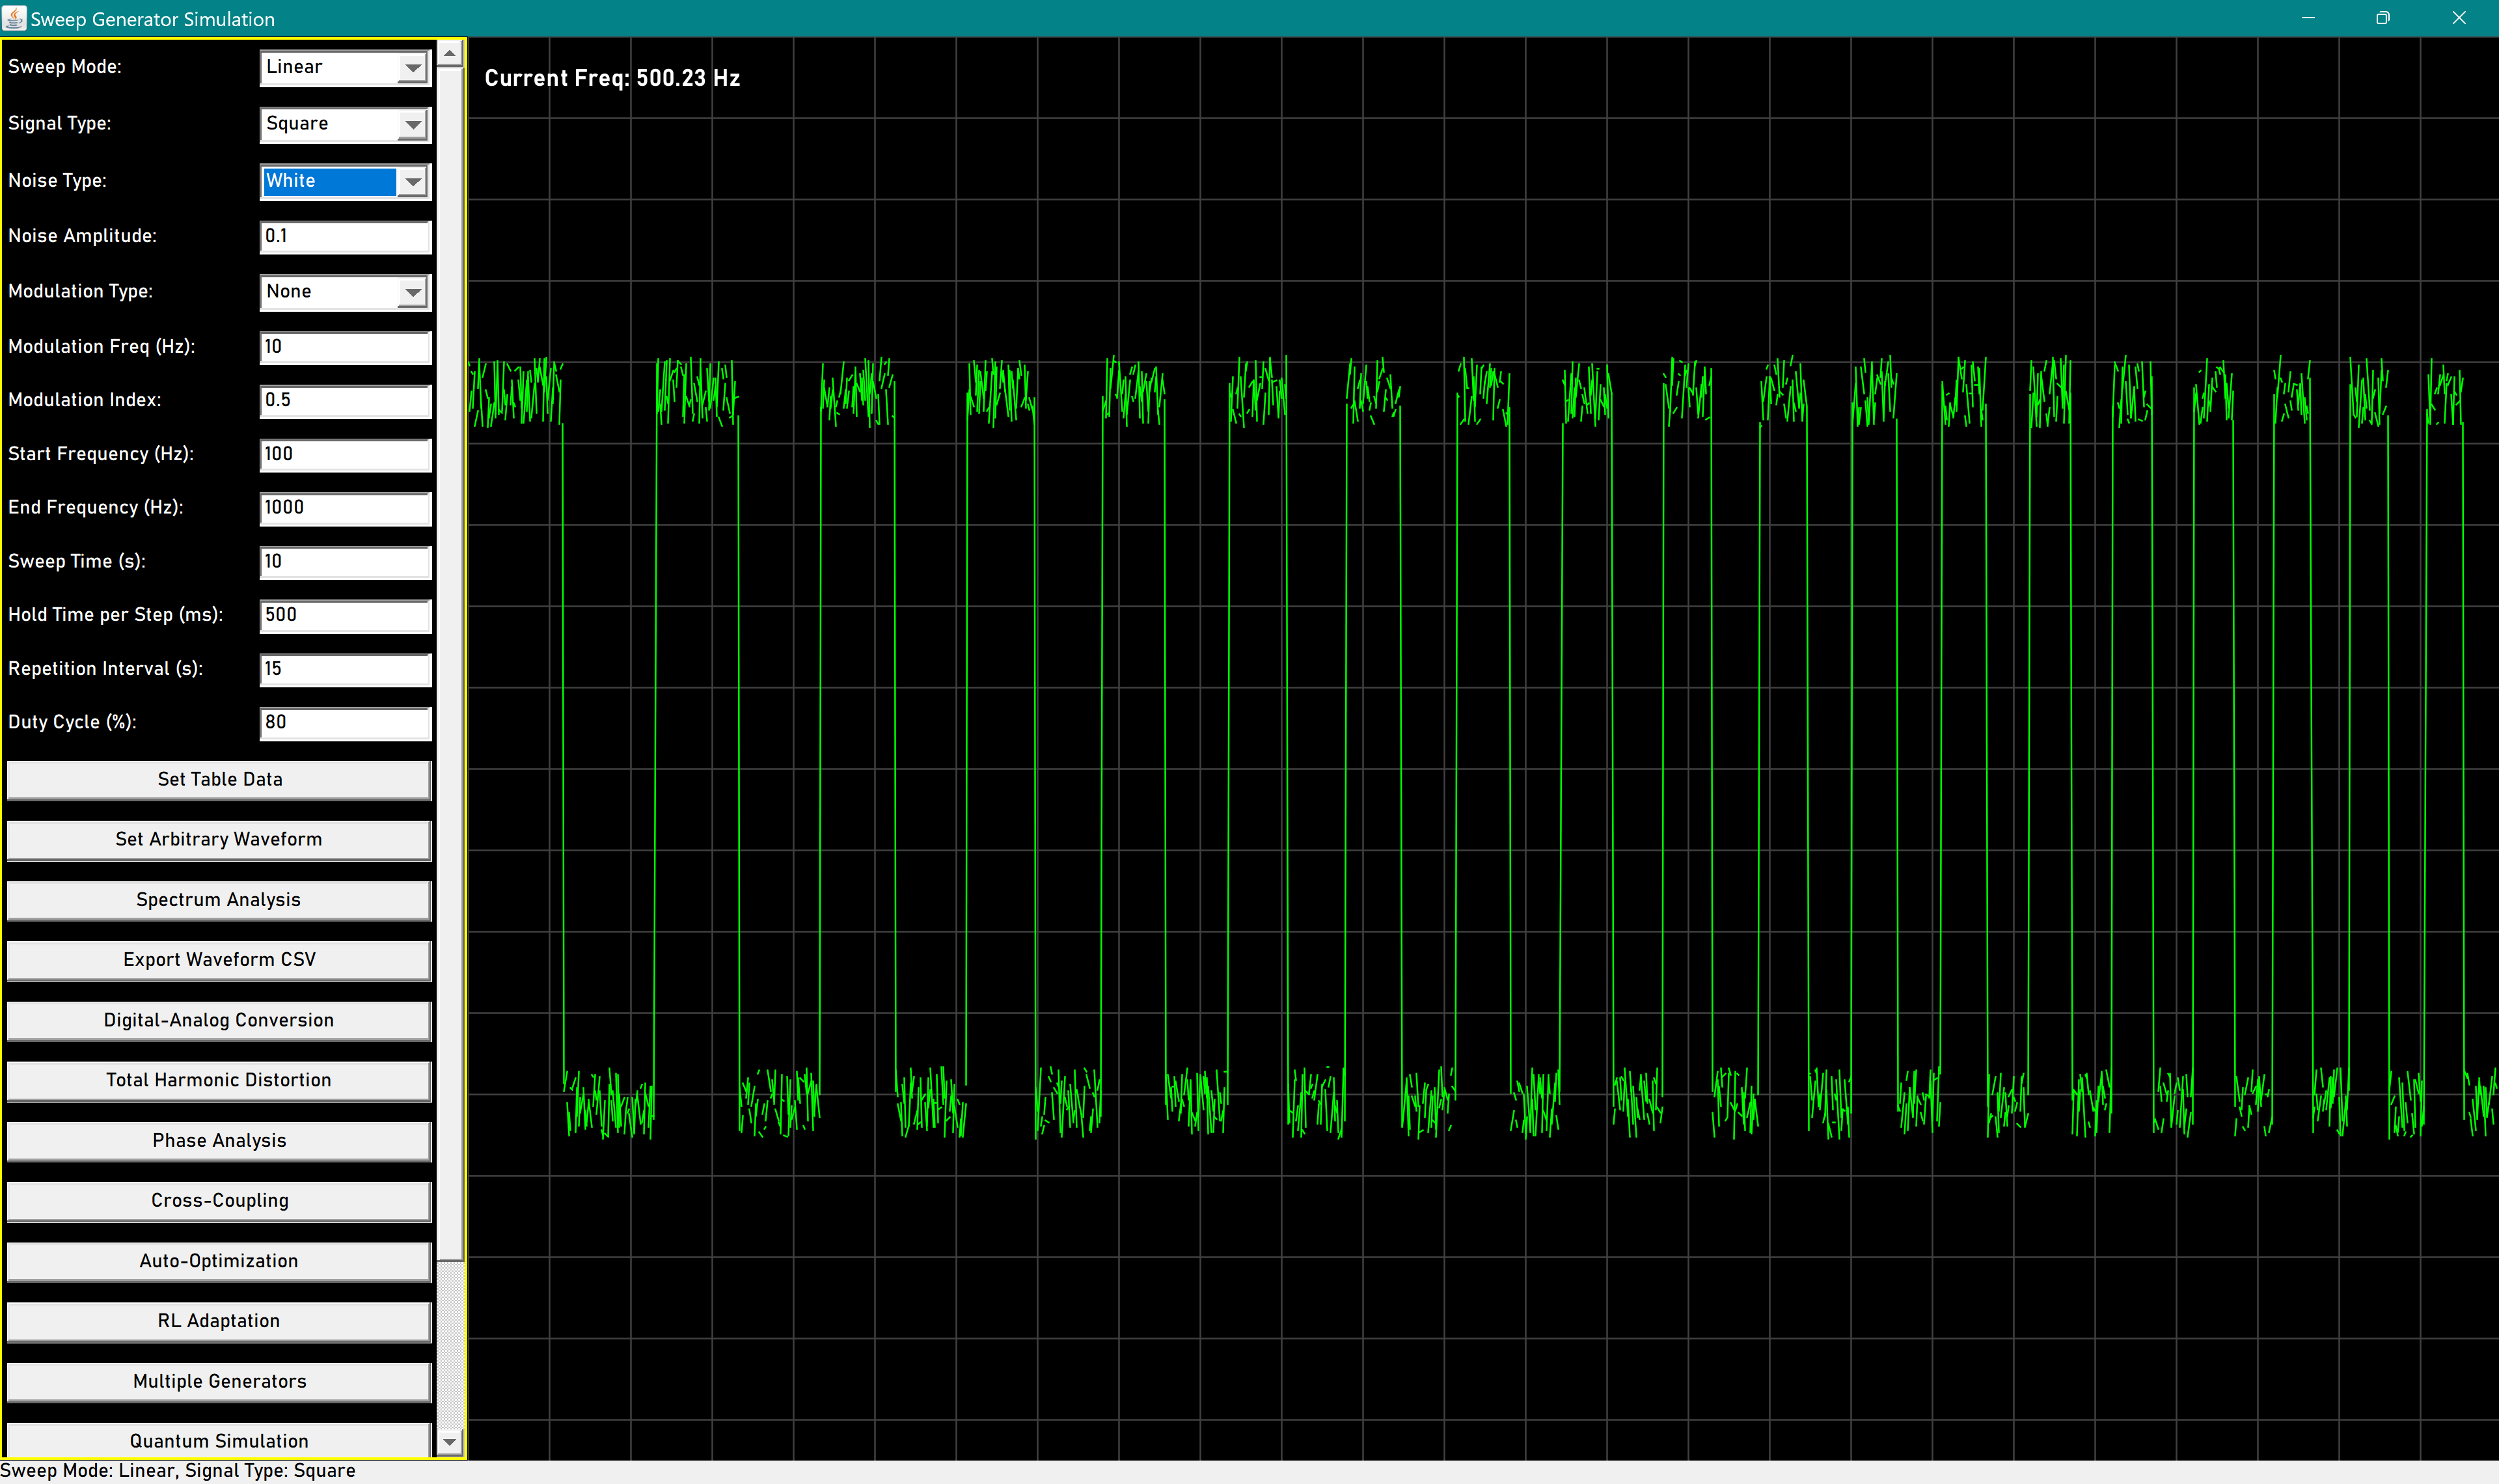Open the Noise Type dropdown

point(412,182)
